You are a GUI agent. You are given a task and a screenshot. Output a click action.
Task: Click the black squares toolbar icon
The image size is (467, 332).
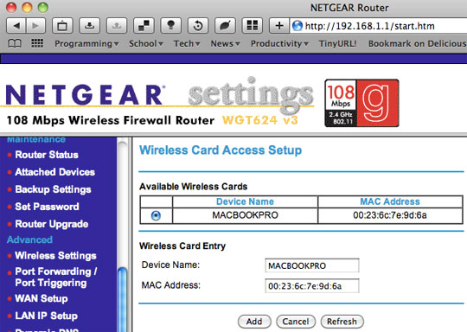coord(144,26)
